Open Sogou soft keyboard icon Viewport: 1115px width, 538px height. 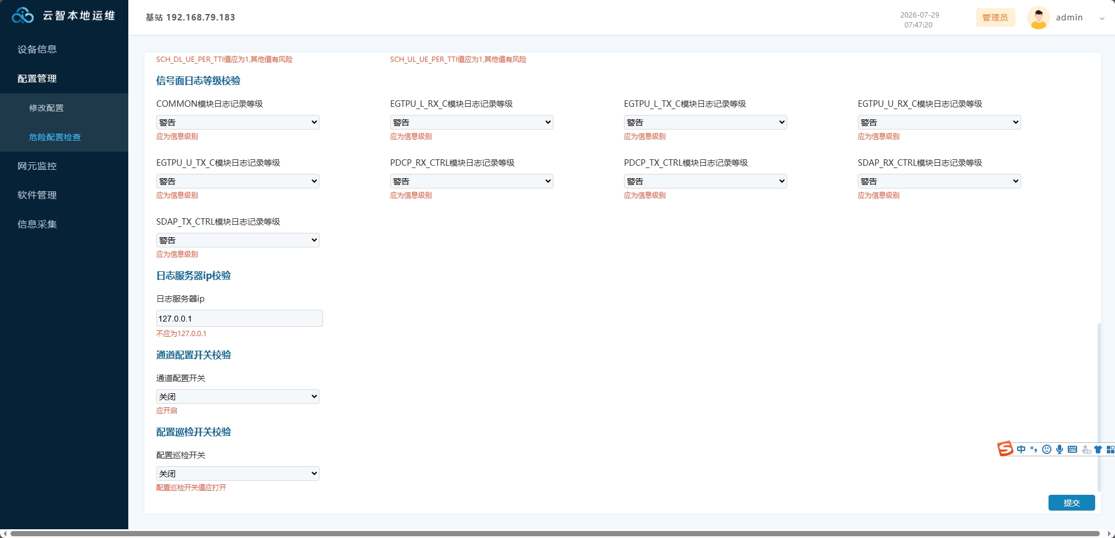click(1072, 449)
